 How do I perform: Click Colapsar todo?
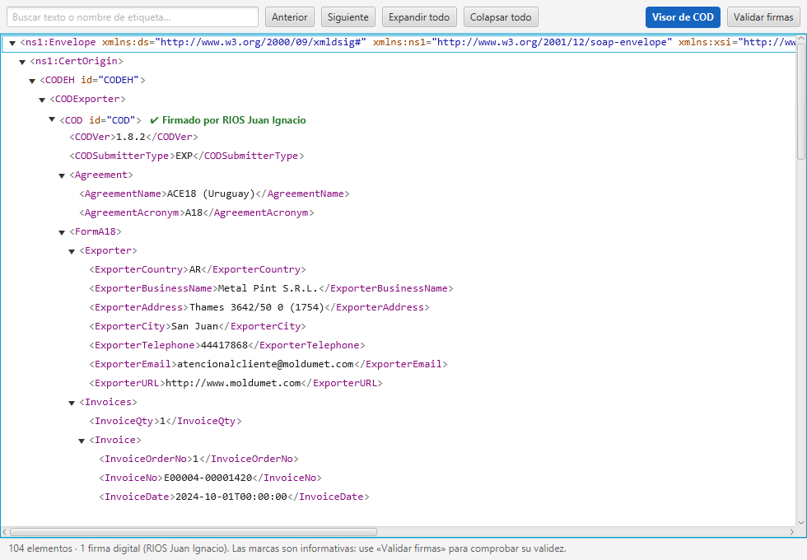[501, 17]
